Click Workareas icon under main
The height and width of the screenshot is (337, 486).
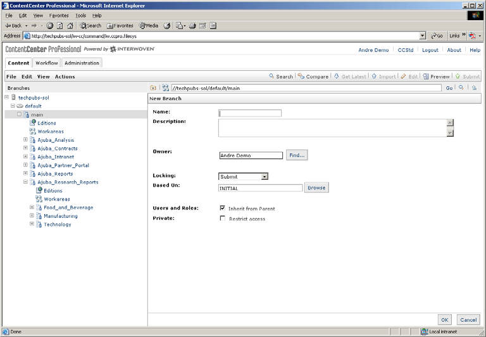[32, 131]
